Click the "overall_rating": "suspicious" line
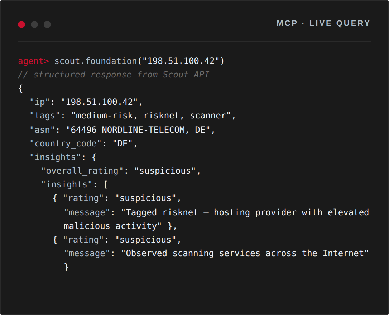Viewport: 389px width, 315px height. click(x=121, y=171)
